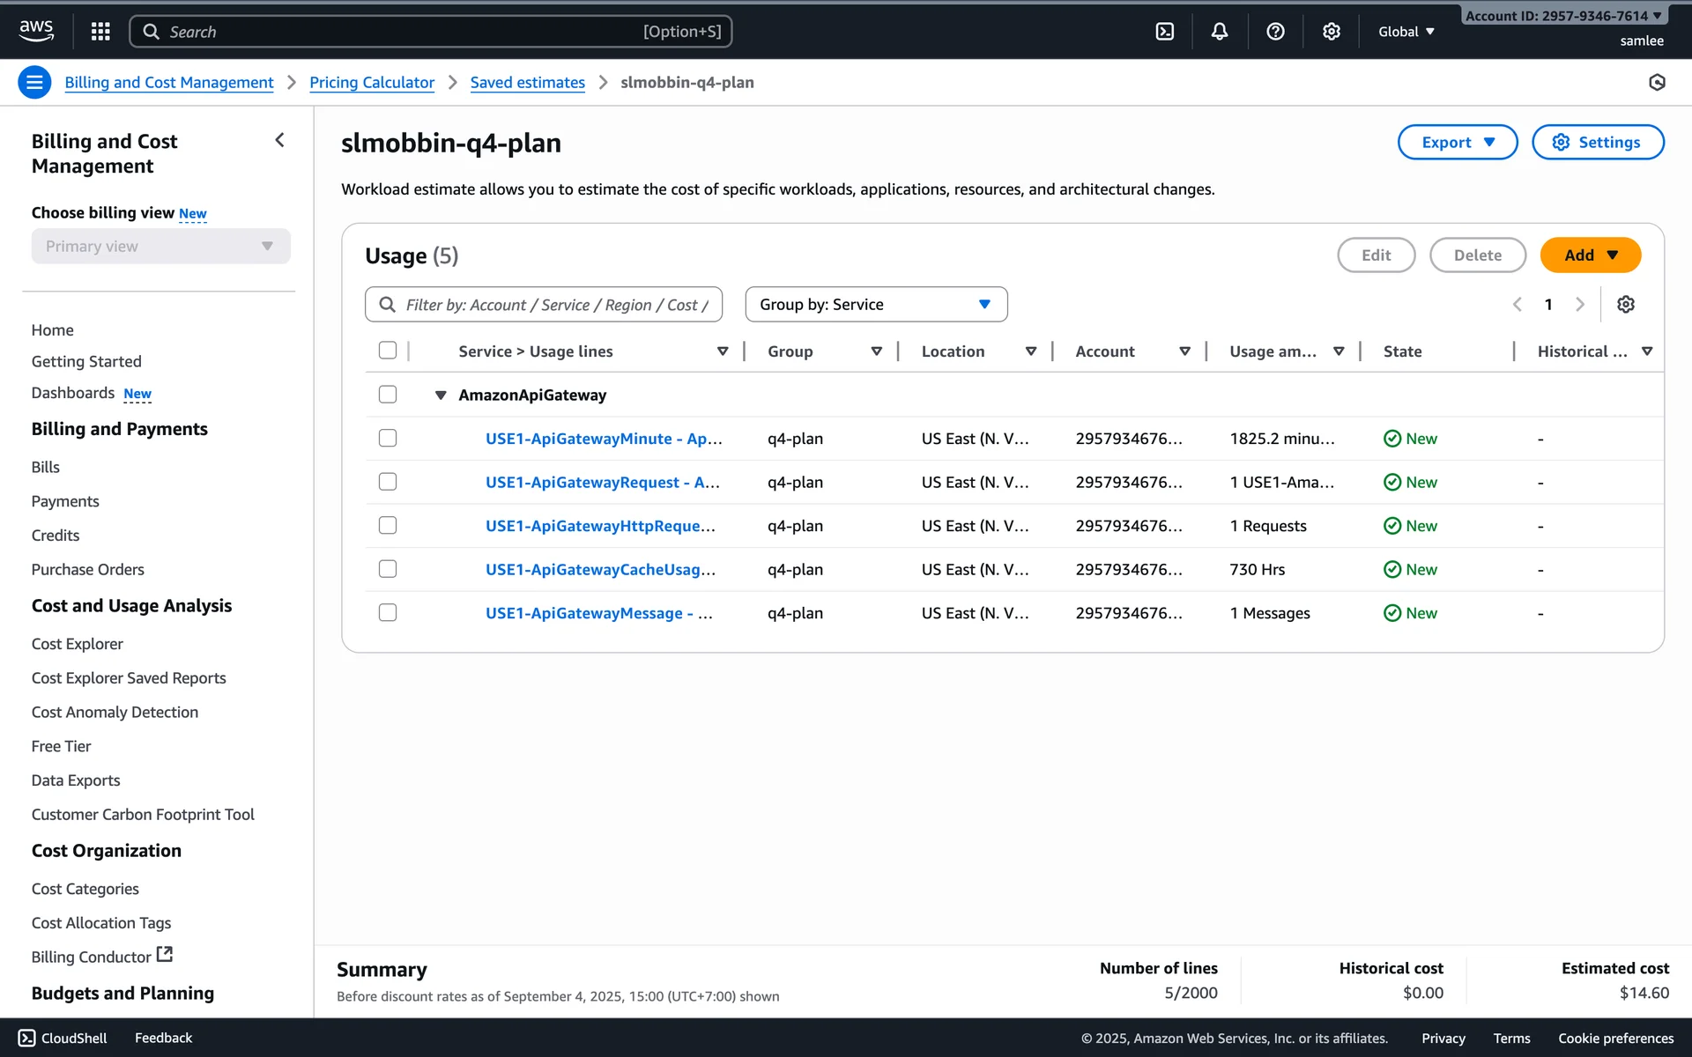
Task: Open the top bar settings gear
Action: [1331, 32]
